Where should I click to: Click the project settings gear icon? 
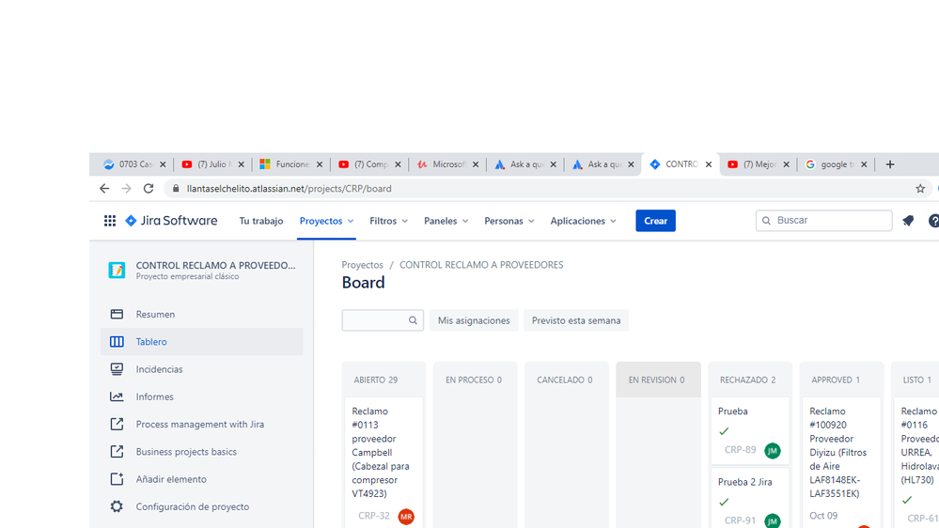click(117, 506)
